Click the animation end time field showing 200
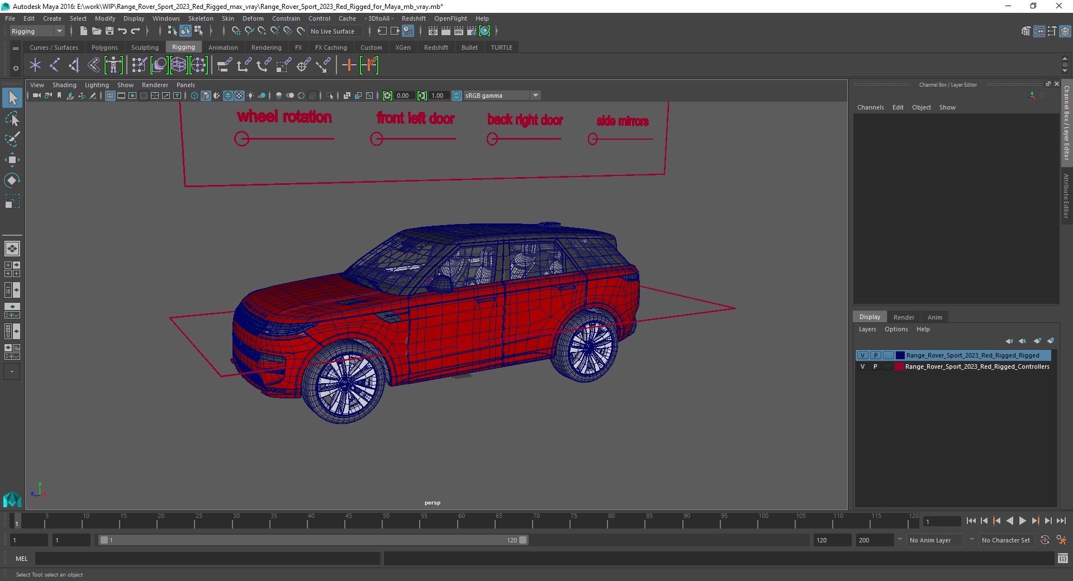 pos(875,540)
